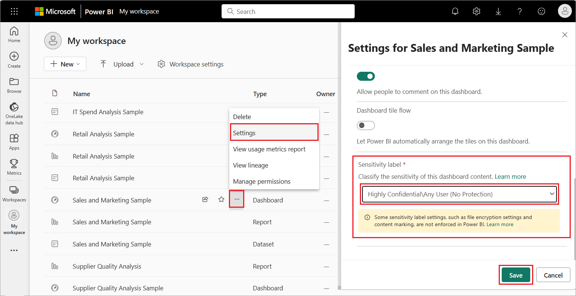Enable the Dashboard tile flow toggle
576x296 pixels.
[366, 125]
